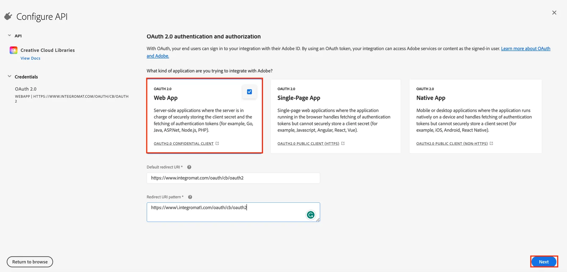Click the Credentials section label
The width and height of the screenshot is (567, 272).
tap(26, 77)
